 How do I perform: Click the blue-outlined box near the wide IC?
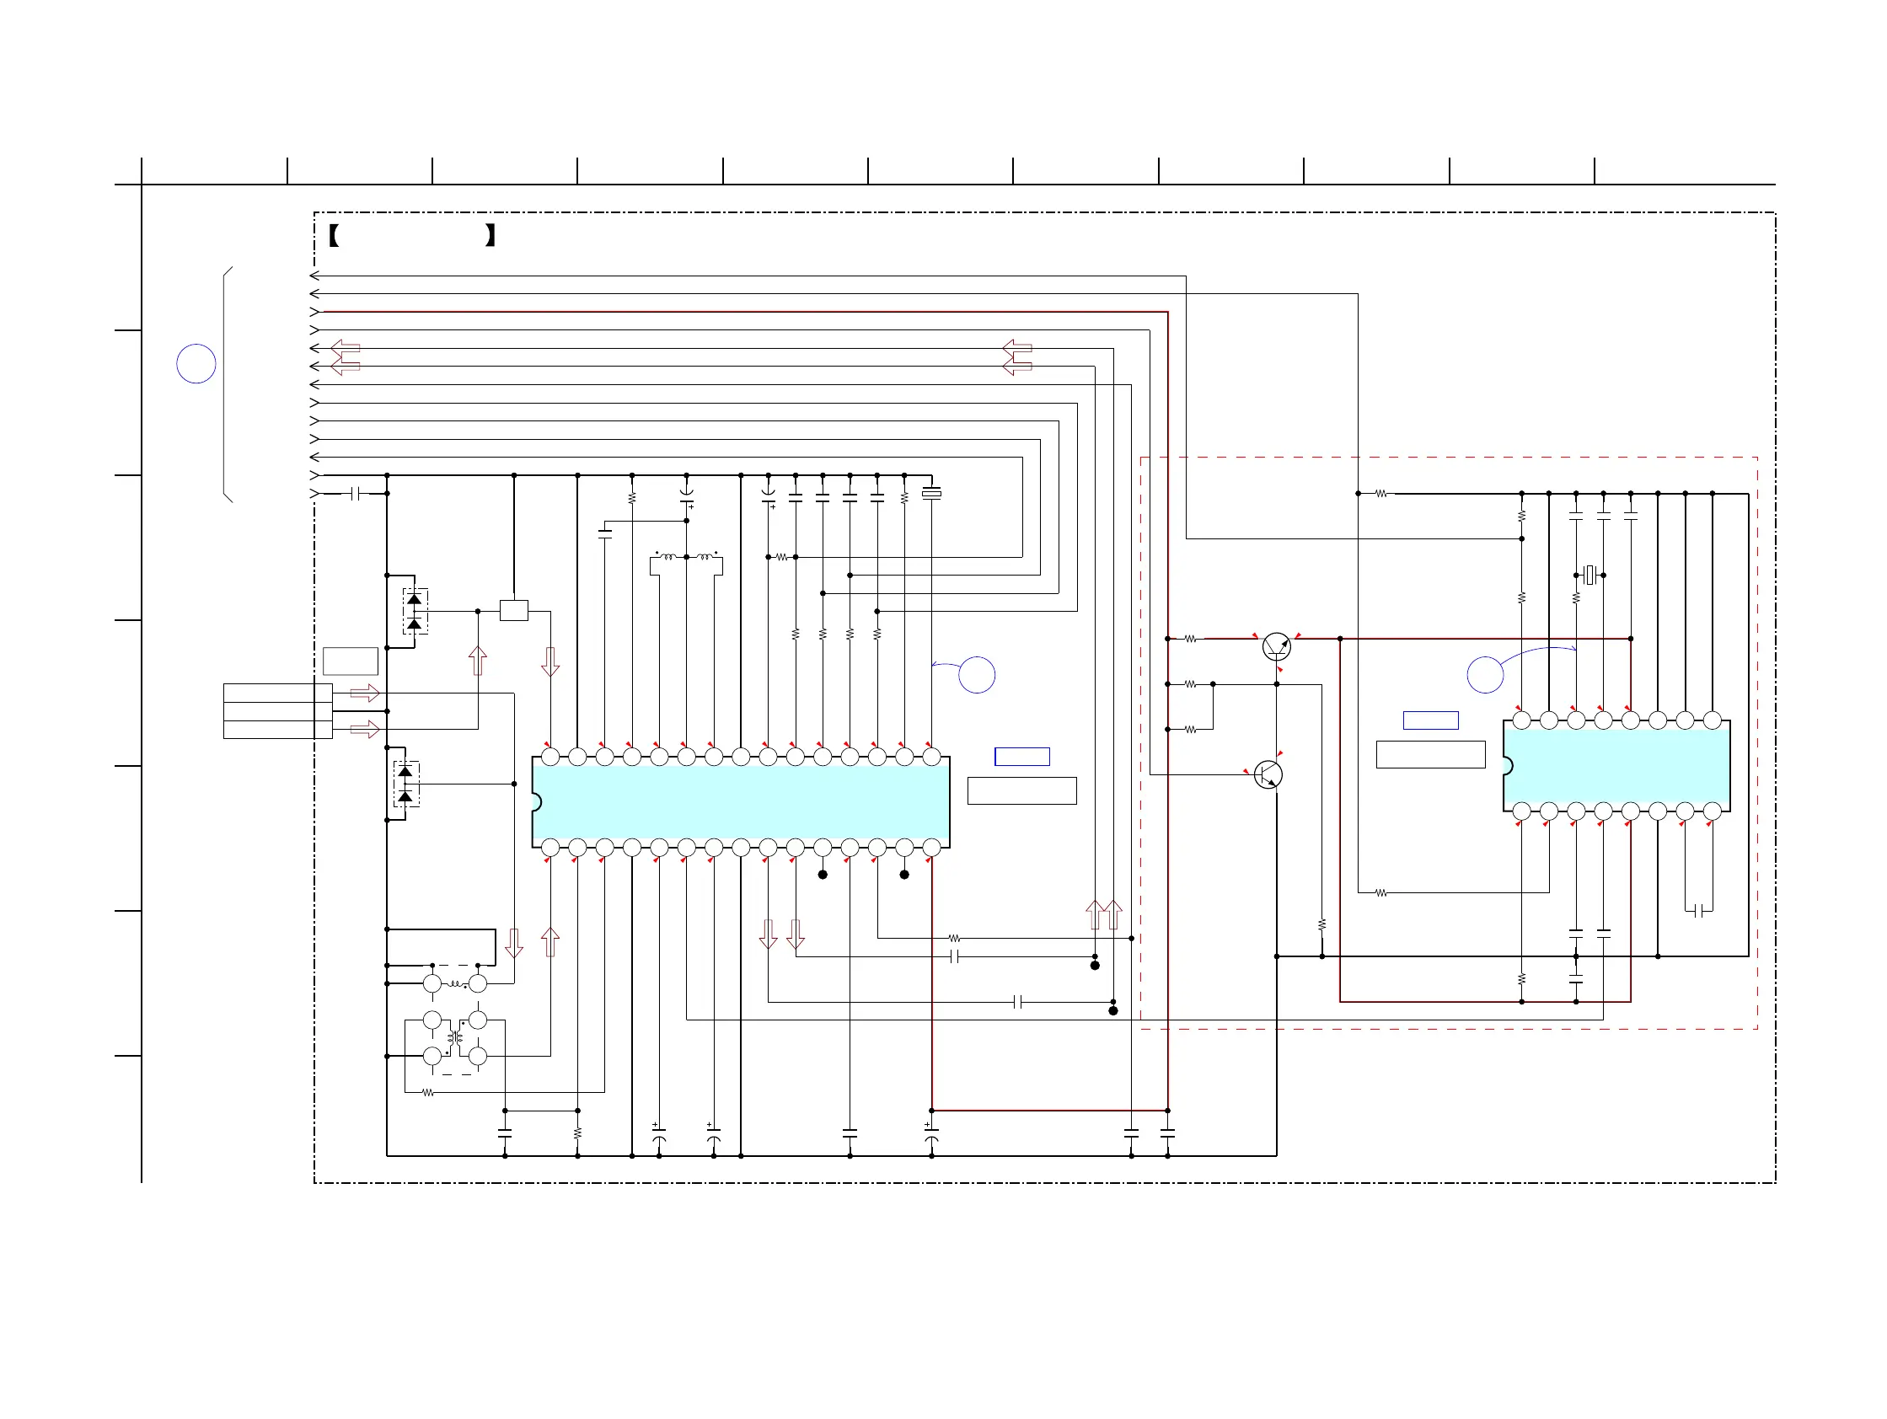coord(1022,757)
